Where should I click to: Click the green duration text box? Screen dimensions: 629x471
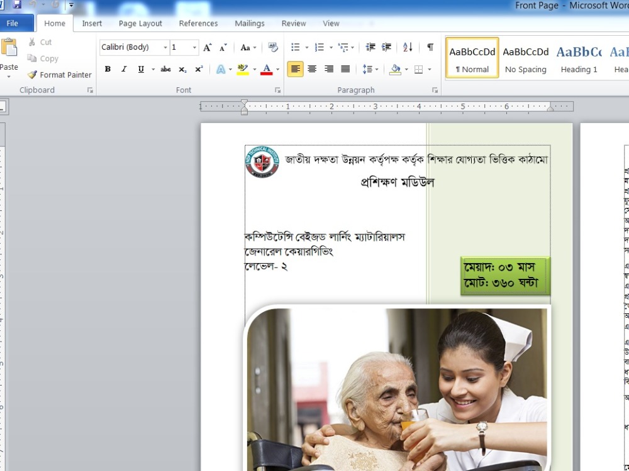(505, 276)
